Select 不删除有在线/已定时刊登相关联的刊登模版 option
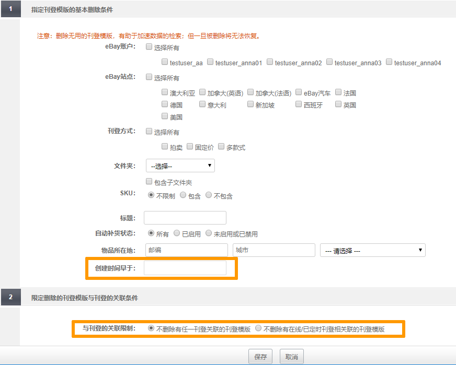The image size is (456, 365). pos(258,328)
